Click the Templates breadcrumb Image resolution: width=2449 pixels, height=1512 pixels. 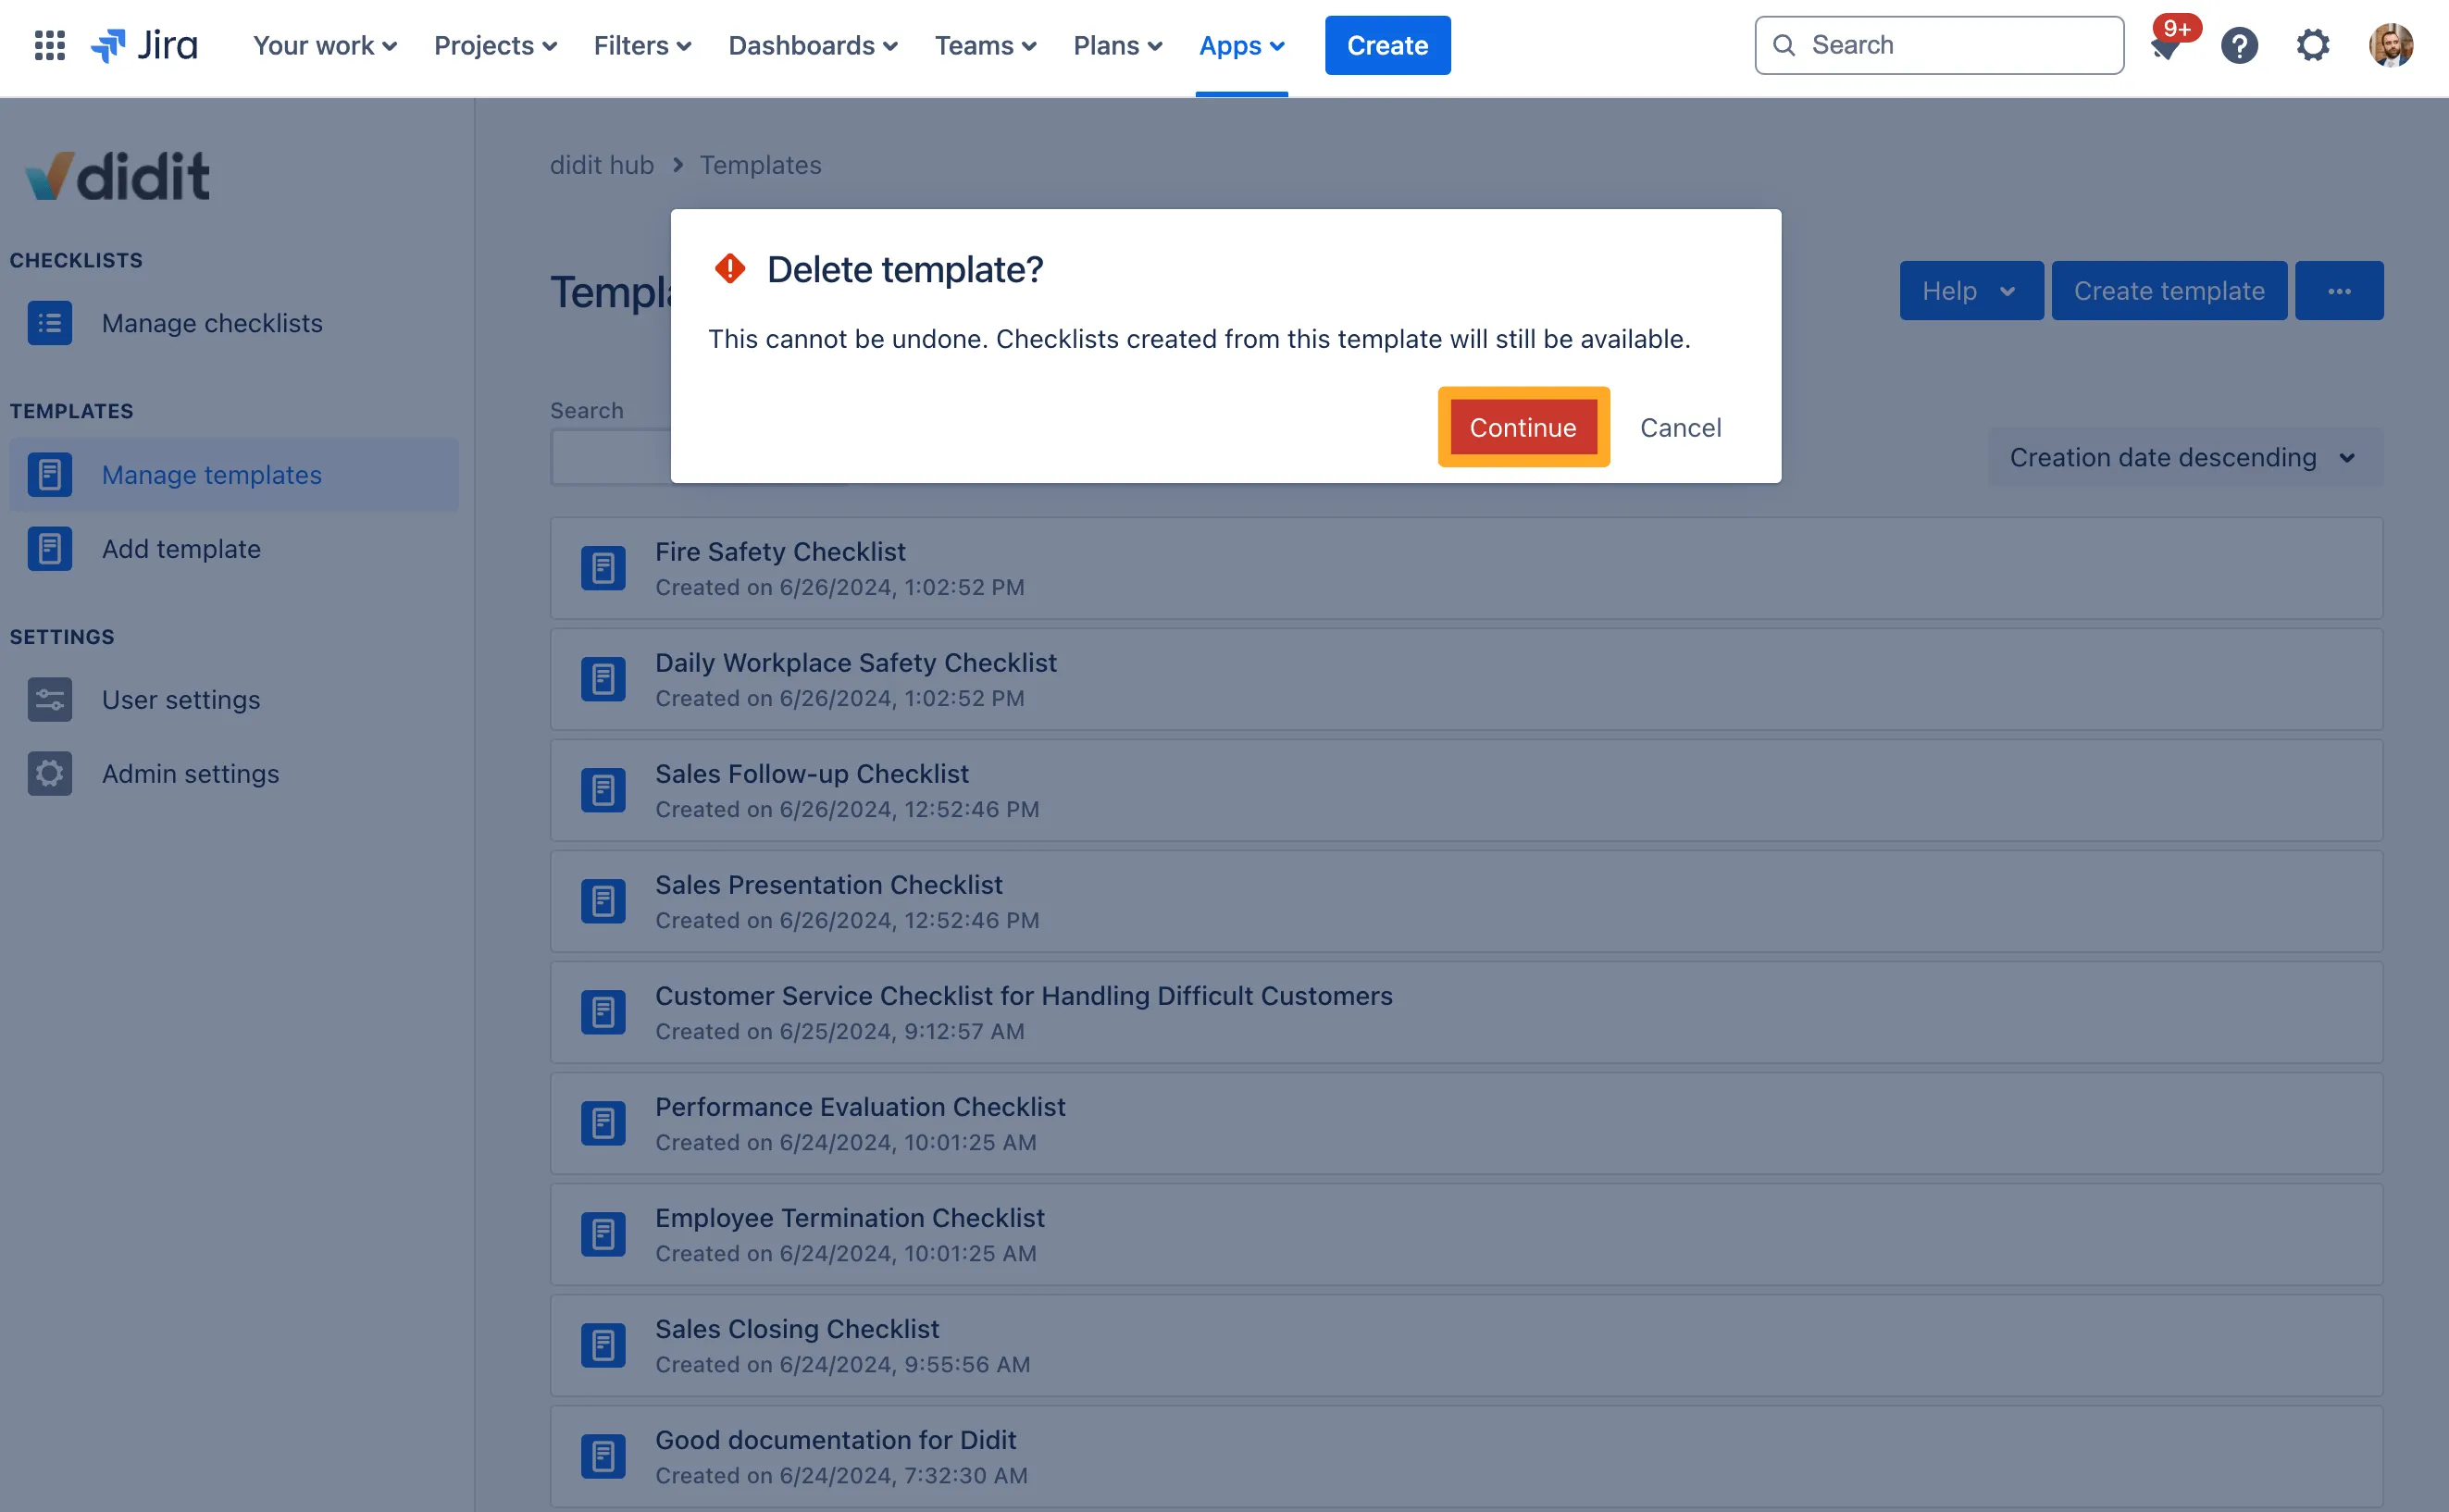tap(760, 165)
